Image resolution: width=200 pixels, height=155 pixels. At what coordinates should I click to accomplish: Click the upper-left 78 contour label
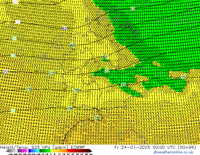[x=70, y=108]
